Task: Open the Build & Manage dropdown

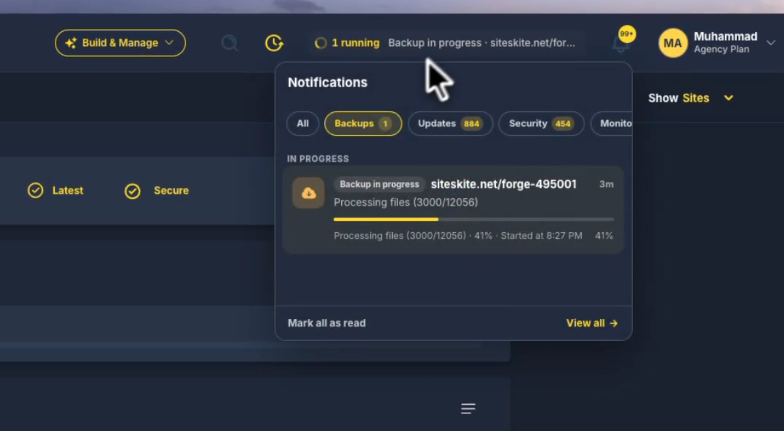Action: 120,43
